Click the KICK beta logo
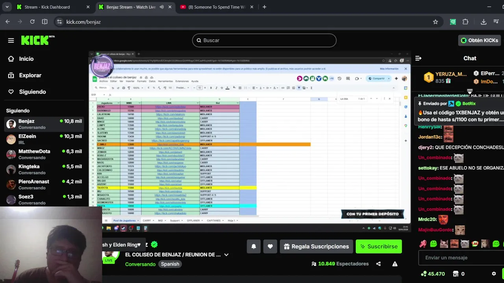The width and height of the screenshot is (504, 283). pyautogui.click(x=38, y=40)
